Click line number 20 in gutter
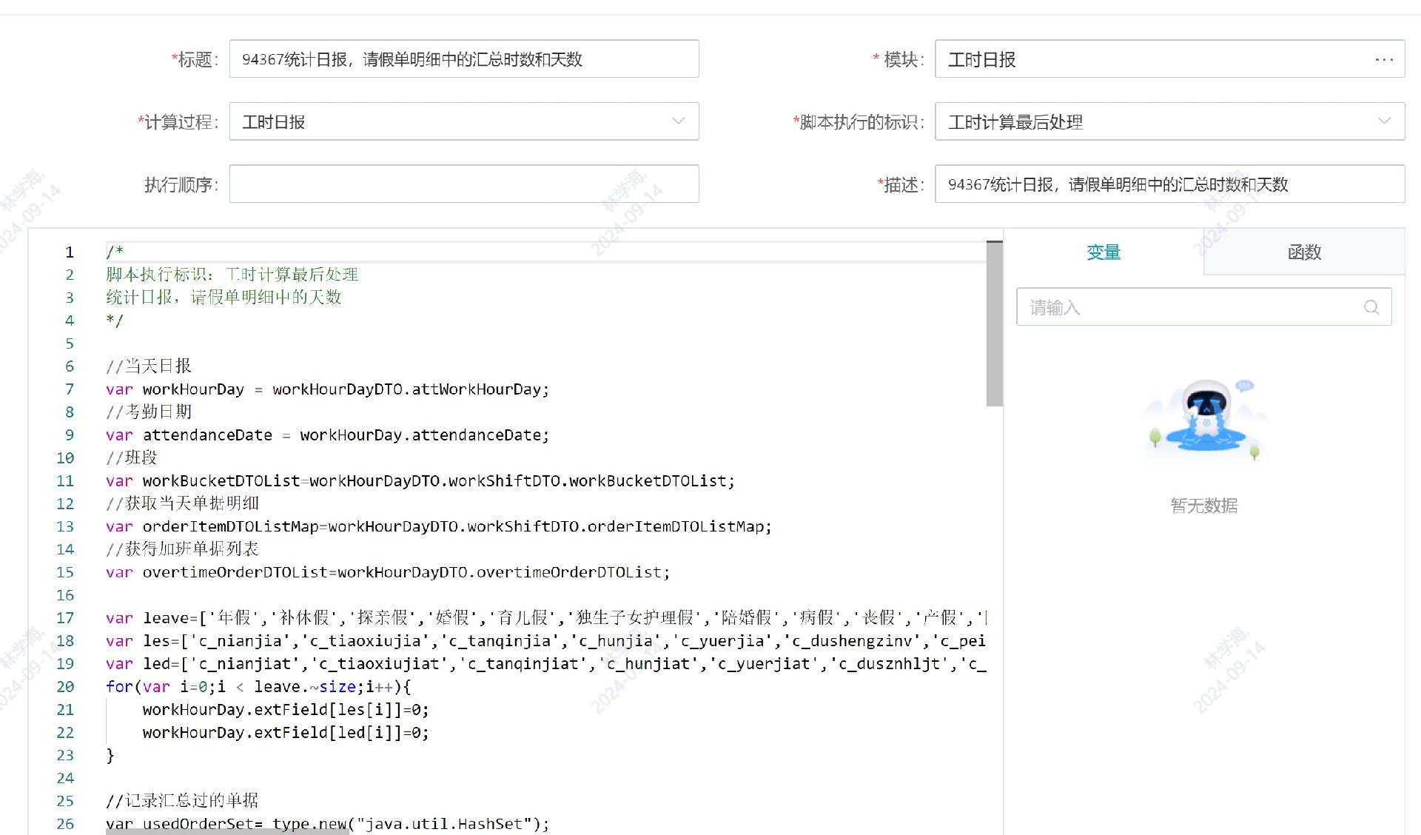 coord(65,687)
